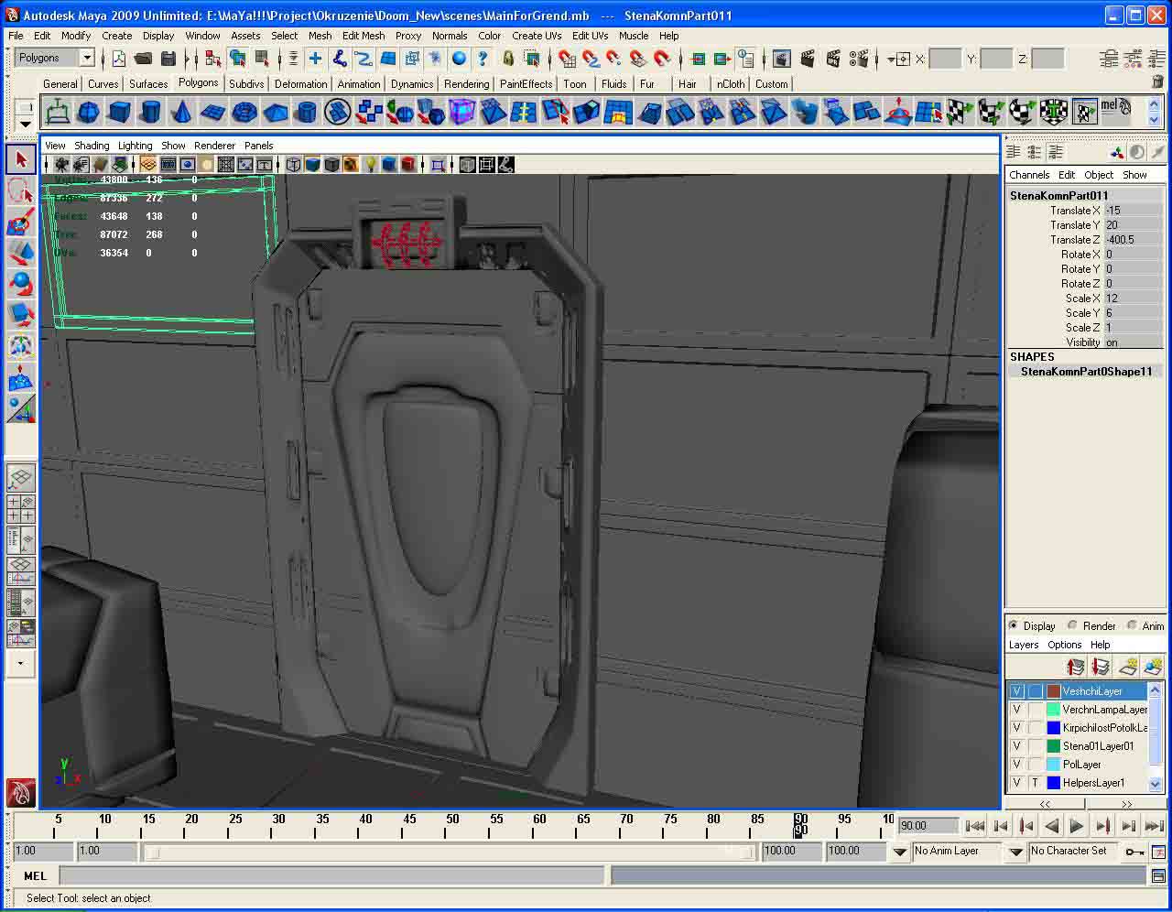Click the Render Current Frame clapperboard icon

click(807, 59)
